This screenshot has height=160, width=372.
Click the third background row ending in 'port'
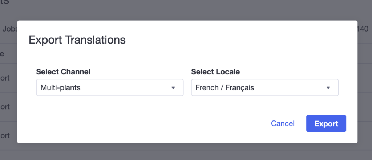click(5, 135)
